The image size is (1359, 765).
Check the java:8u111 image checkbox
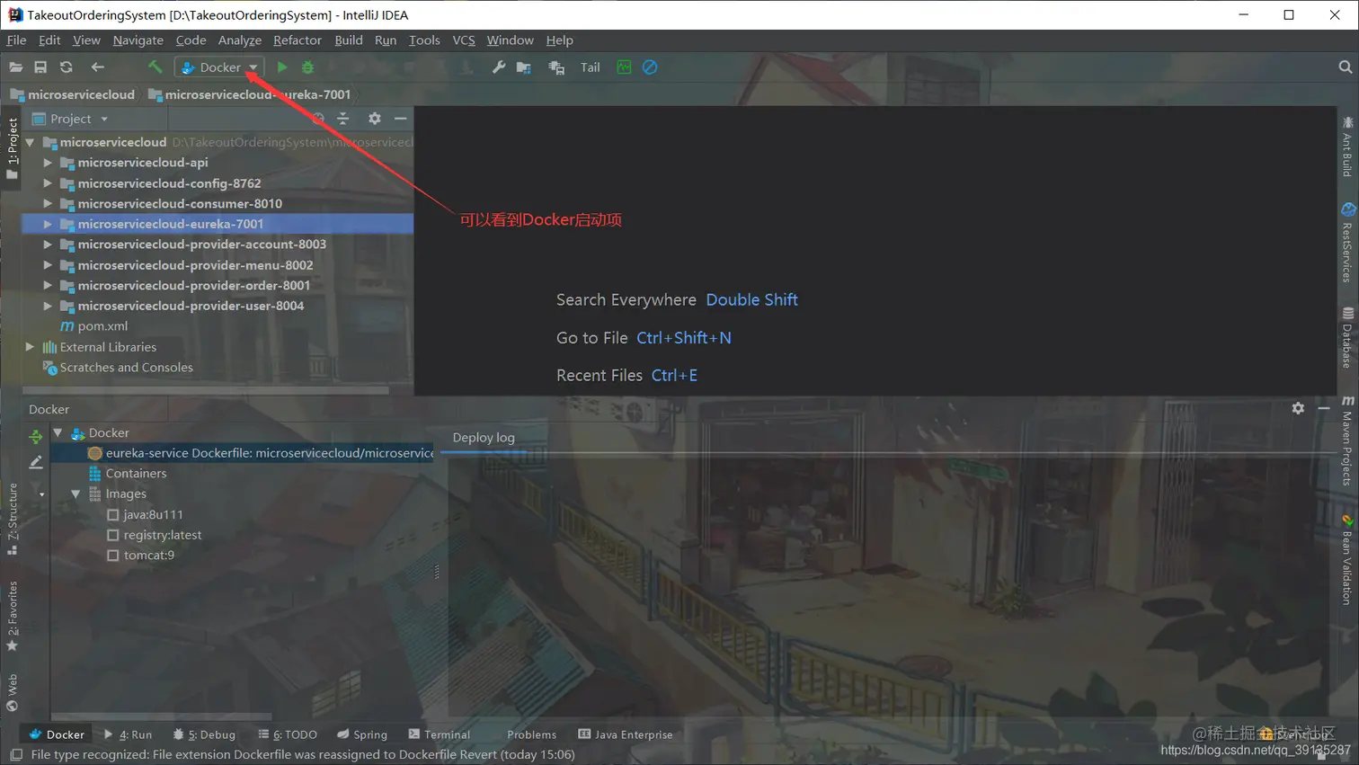pyautogui.click(x=112, y=515)
